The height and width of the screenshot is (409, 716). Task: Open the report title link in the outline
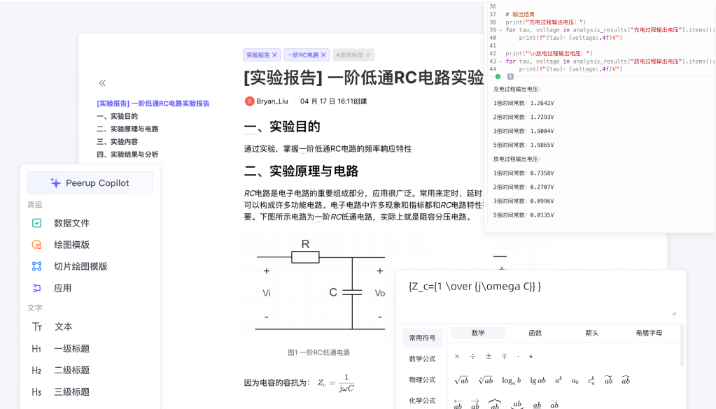click(153, 103)
